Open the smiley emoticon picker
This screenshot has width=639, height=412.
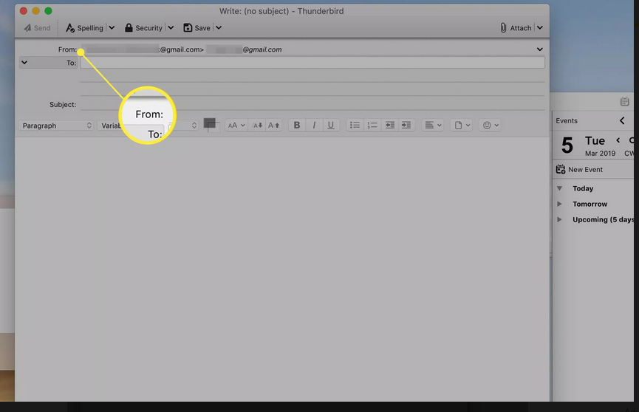point(491,125)
